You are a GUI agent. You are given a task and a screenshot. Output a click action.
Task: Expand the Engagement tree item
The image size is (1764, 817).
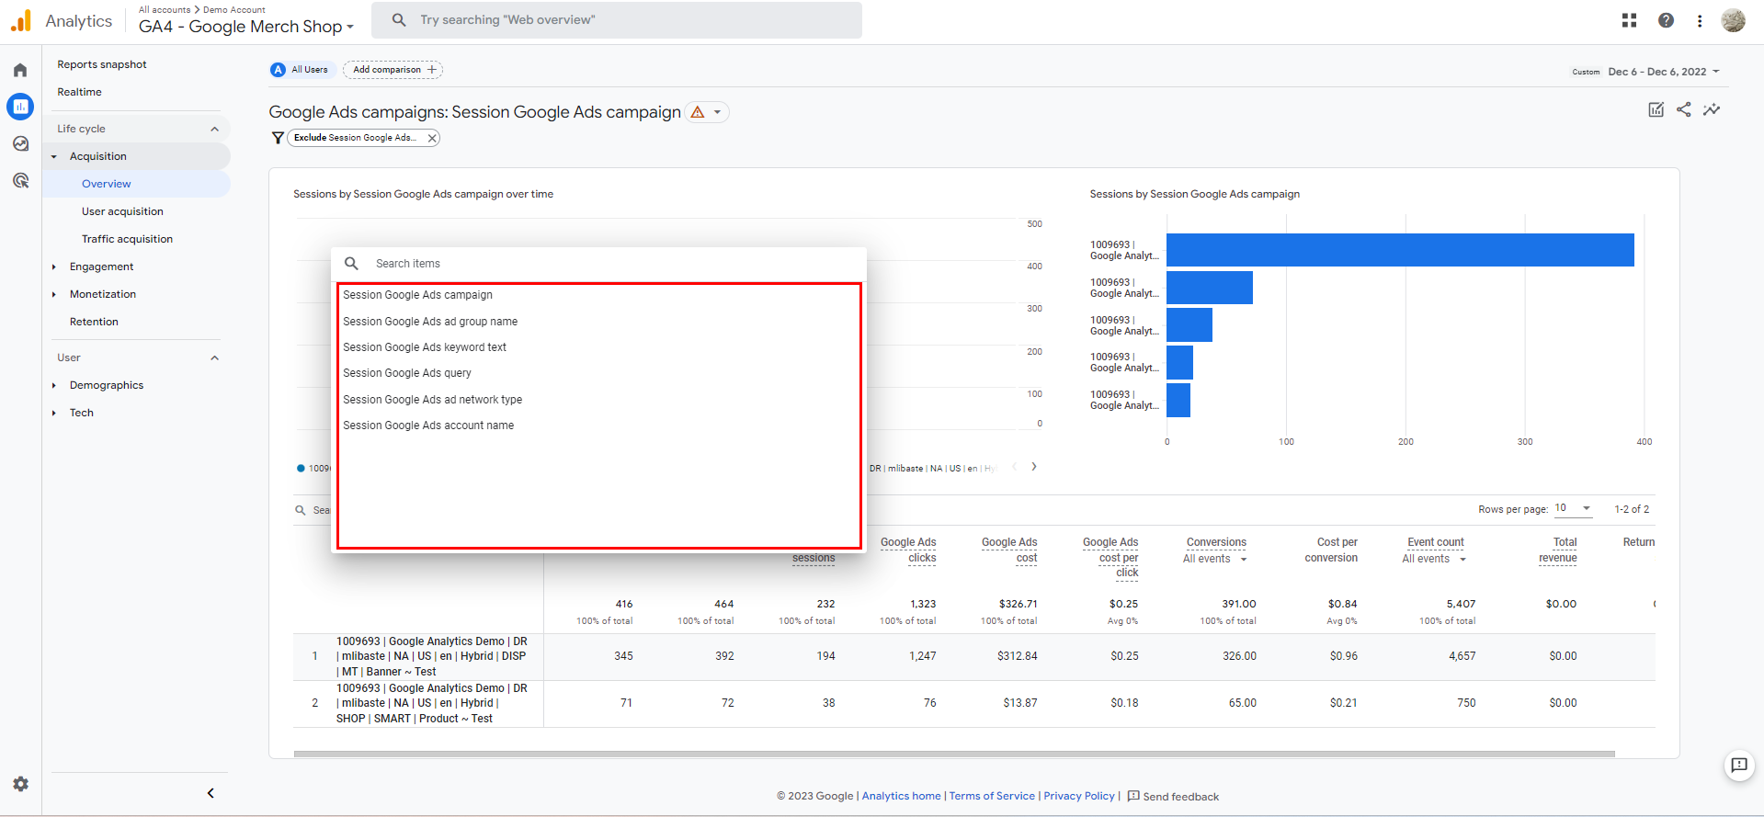54,267
